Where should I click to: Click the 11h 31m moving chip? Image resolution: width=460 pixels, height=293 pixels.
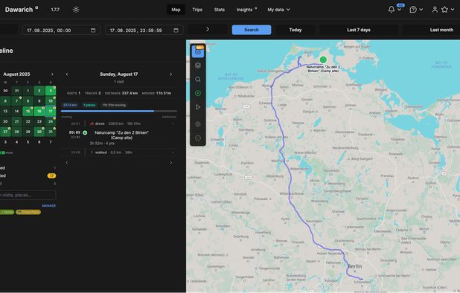coord(114,105)
